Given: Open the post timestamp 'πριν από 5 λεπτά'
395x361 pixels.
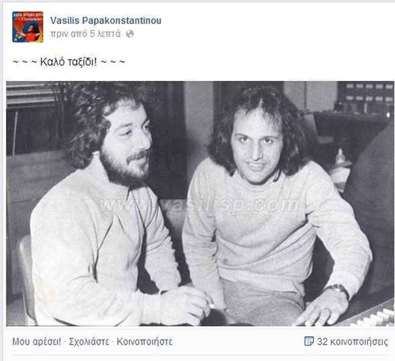Looking at the screenshot, I should click(85, 33).
